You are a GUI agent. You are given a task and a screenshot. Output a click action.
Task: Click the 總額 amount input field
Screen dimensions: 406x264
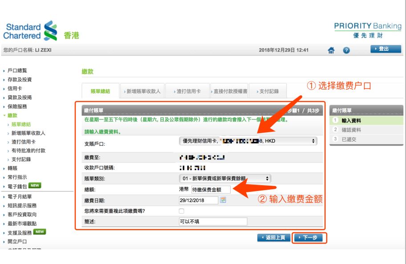coord(211,190)
